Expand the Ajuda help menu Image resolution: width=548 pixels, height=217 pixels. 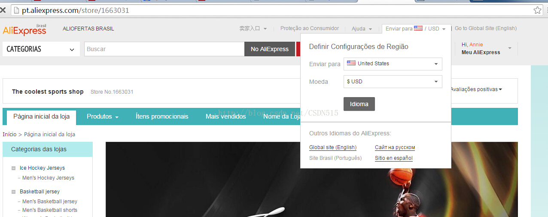362,29
